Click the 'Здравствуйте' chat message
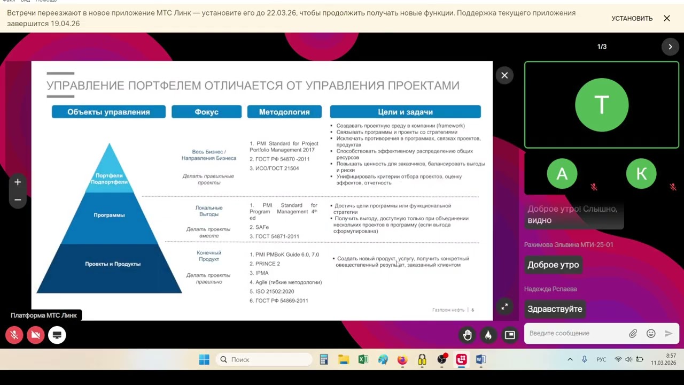The width and height of the screenshot is (684, 385). [x=555, y=309]
